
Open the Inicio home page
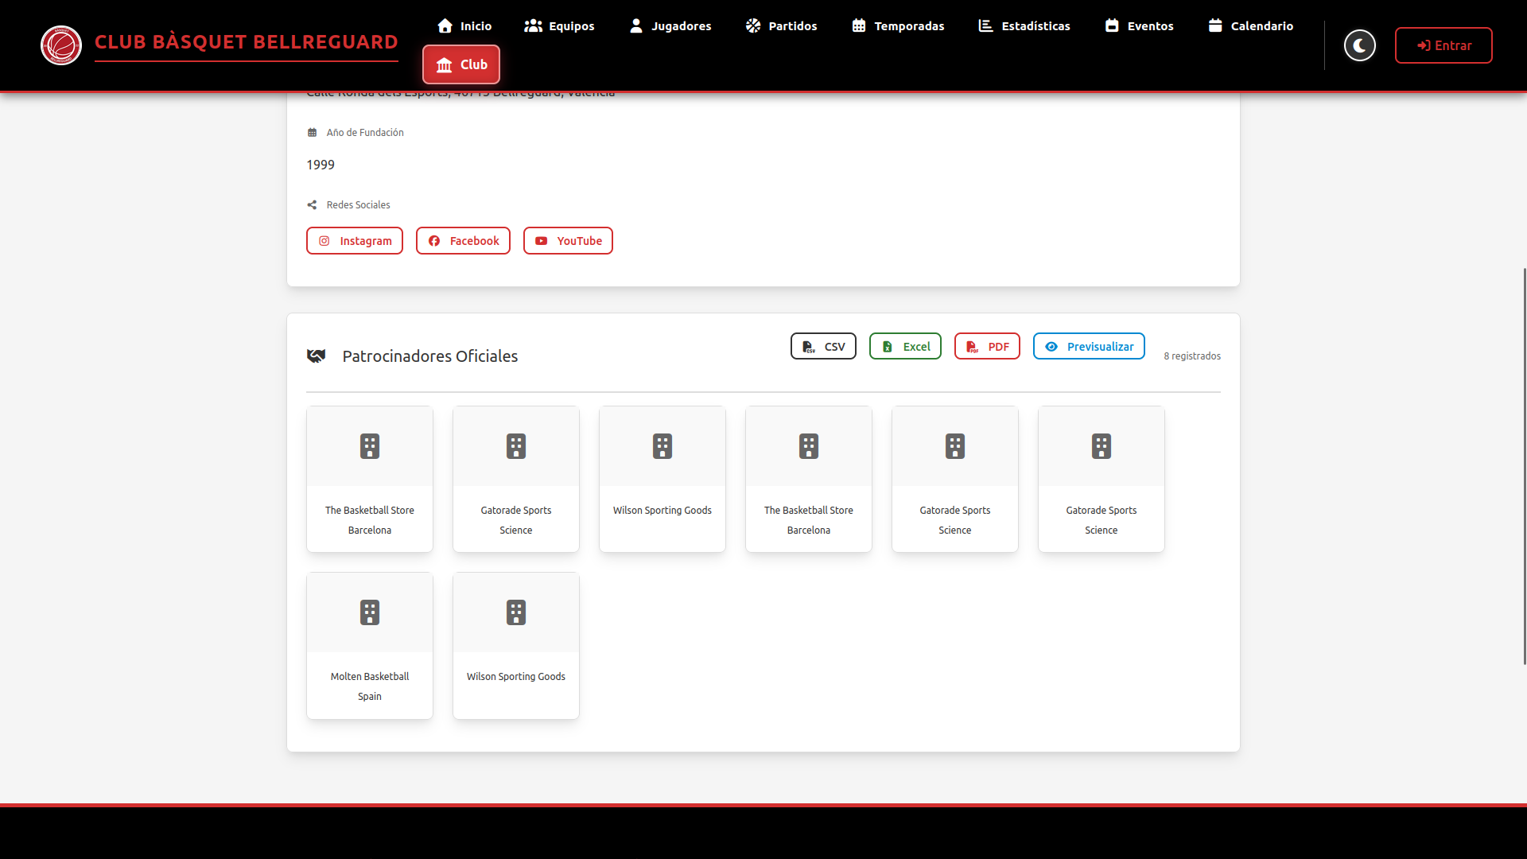[x=464, y=25]
